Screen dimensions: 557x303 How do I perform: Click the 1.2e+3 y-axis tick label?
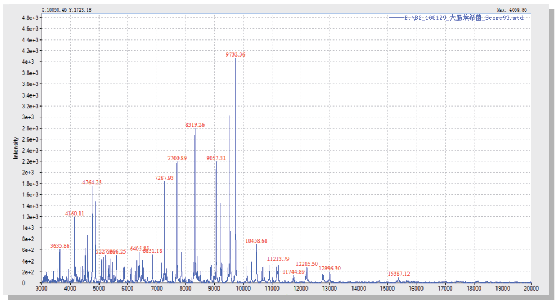[30, 217]
